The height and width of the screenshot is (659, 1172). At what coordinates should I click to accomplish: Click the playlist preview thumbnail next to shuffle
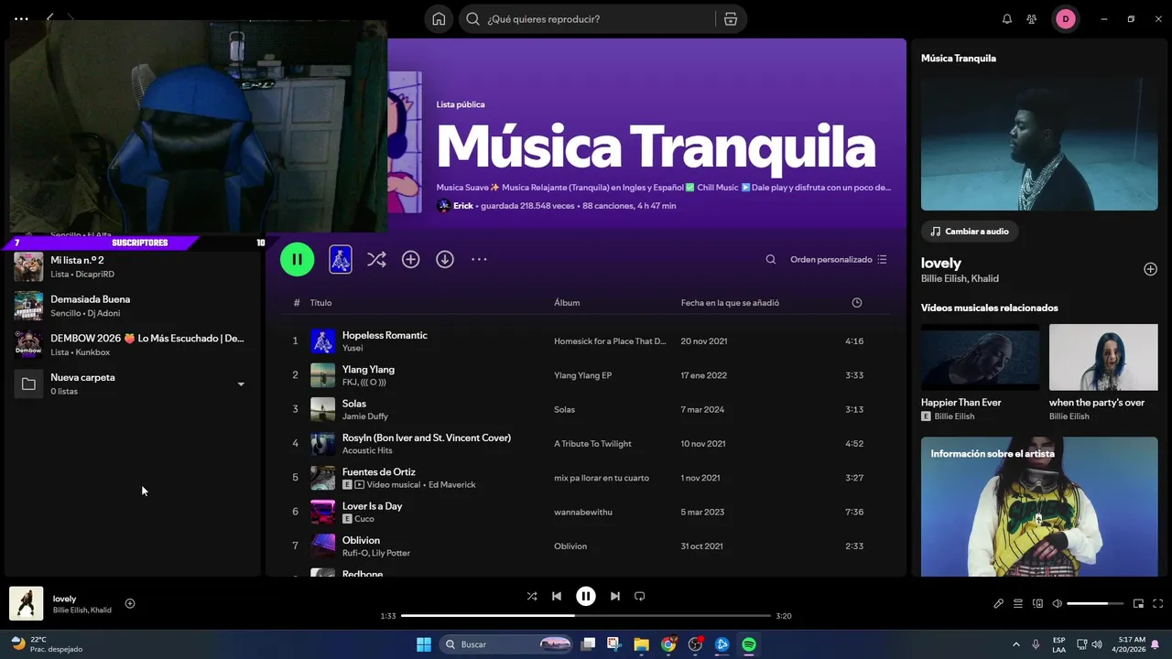[x=341, y=260]
